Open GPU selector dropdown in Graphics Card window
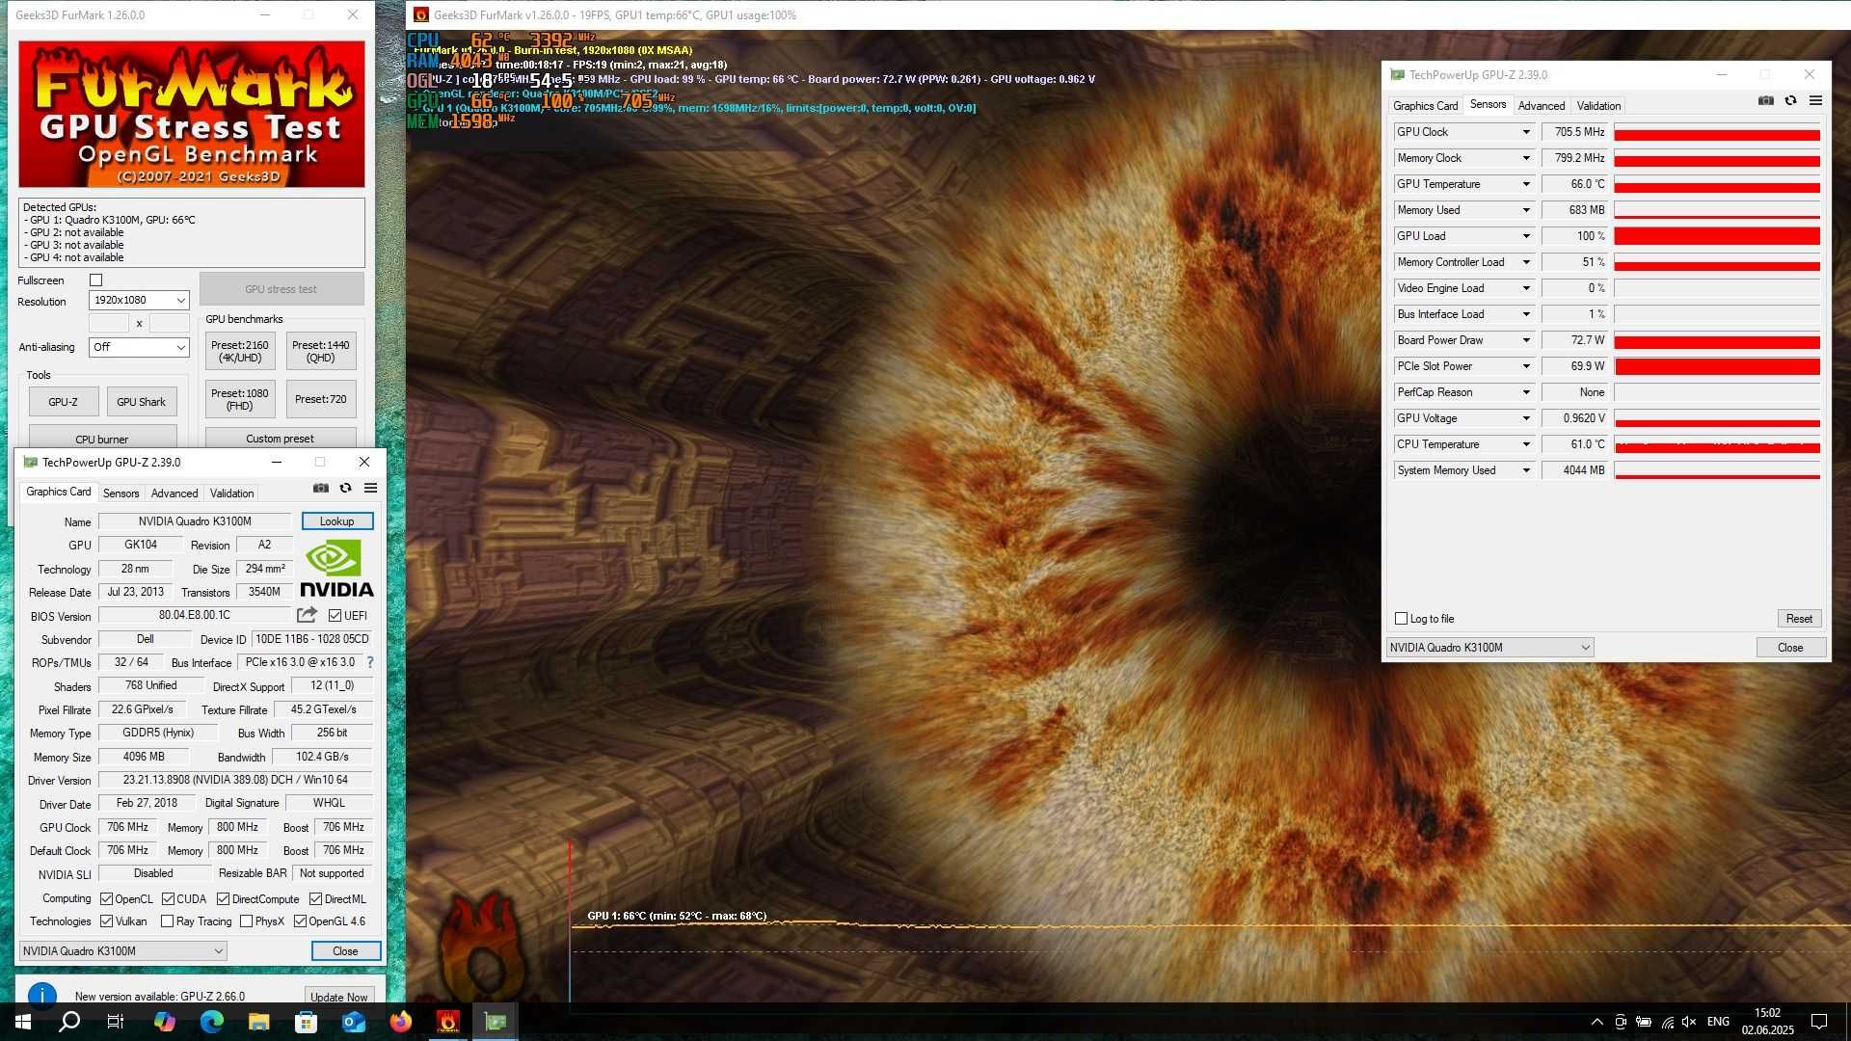 [122, 950]
